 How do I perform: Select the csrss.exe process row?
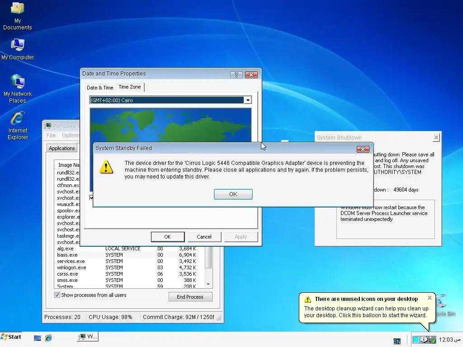pyautogui.click(x=127, y=274)
